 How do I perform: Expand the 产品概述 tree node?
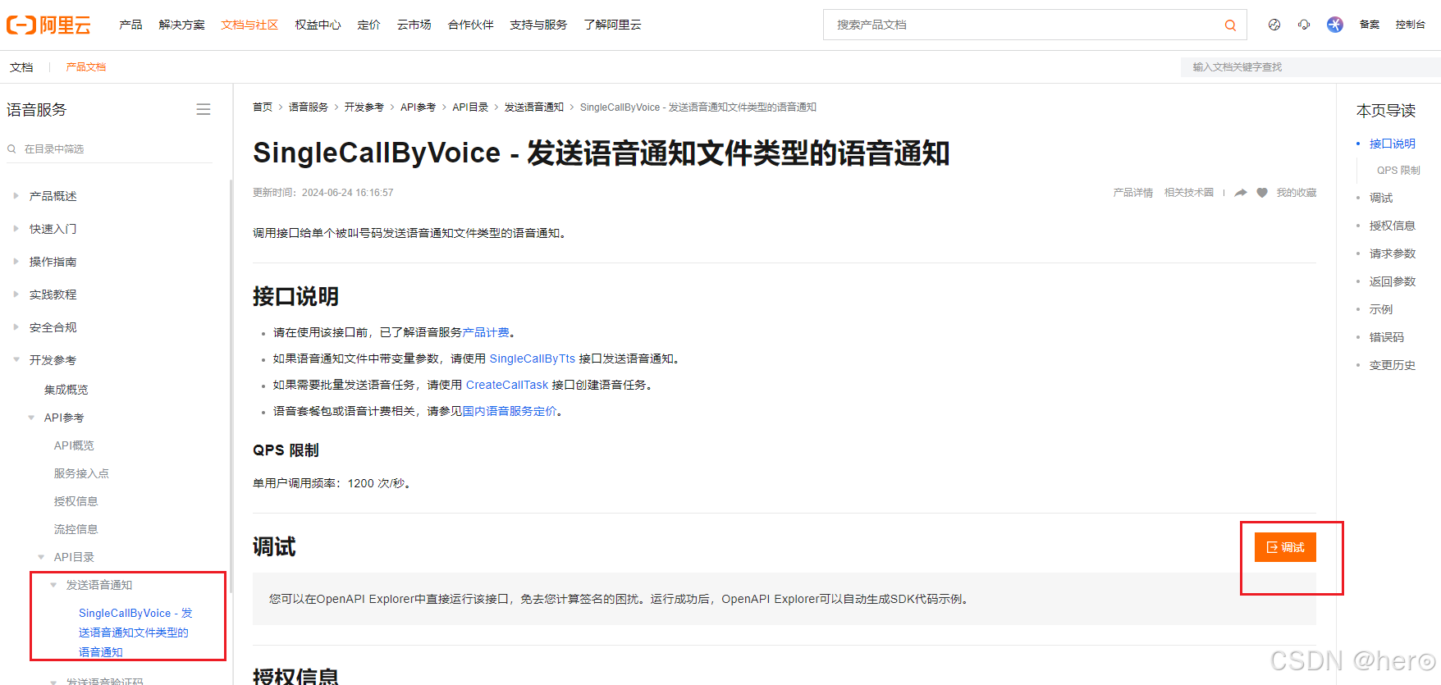coord(16,196)
